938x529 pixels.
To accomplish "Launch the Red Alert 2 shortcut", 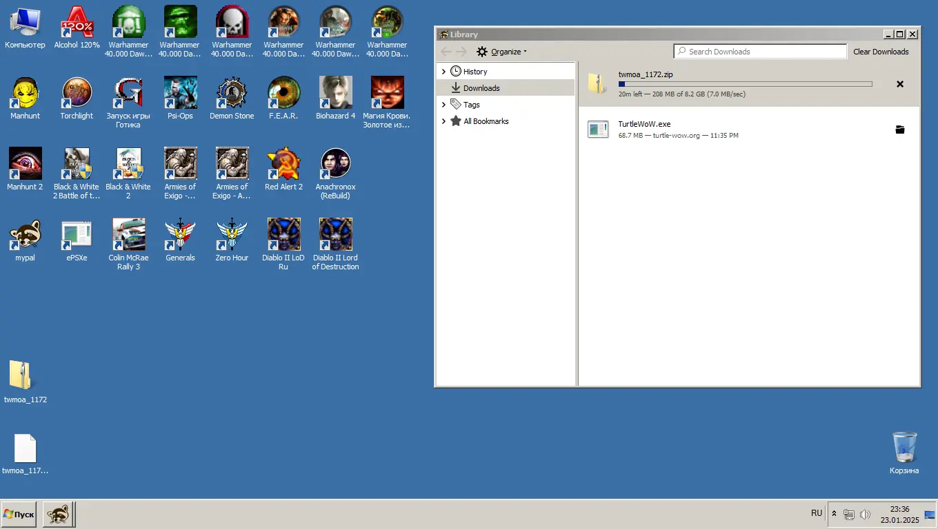I will tap(283, 169).
